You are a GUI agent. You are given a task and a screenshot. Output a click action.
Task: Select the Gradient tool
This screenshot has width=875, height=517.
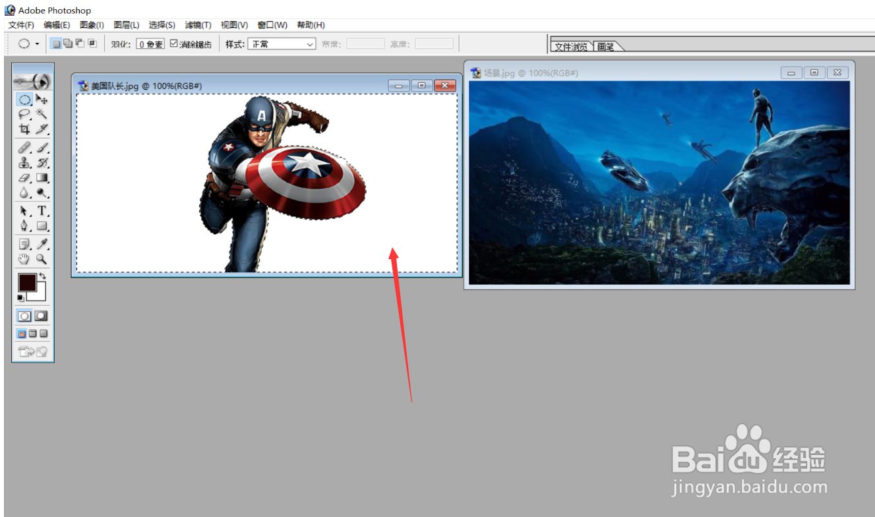tap(42, 178)
